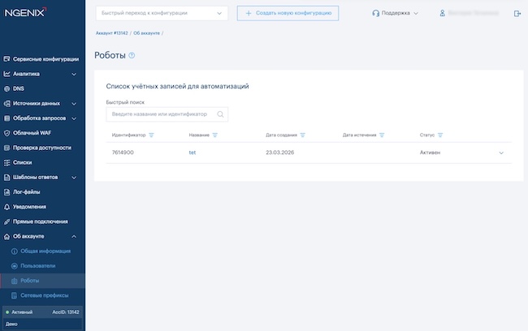528x331 pixels.
Task: Open Лог-файлы section
Action: click(26, 192)
